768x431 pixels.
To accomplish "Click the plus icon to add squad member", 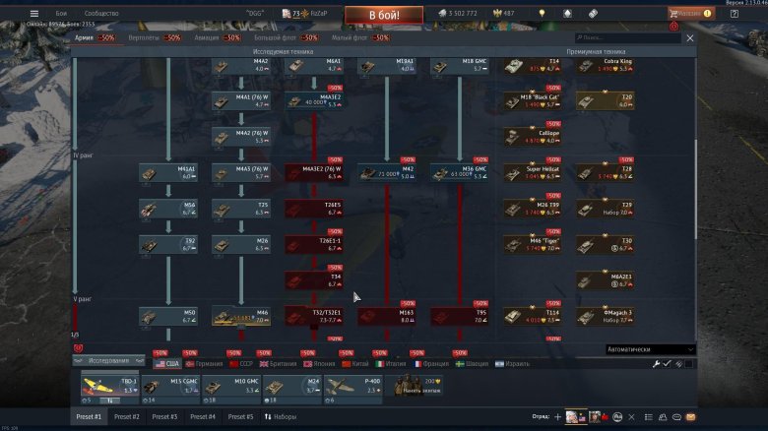I will point(557,417).
